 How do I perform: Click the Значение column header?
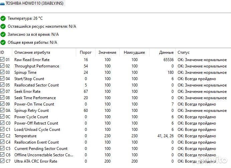tap(107, 52)
